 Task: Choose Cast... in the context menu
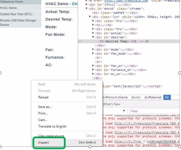67,120
